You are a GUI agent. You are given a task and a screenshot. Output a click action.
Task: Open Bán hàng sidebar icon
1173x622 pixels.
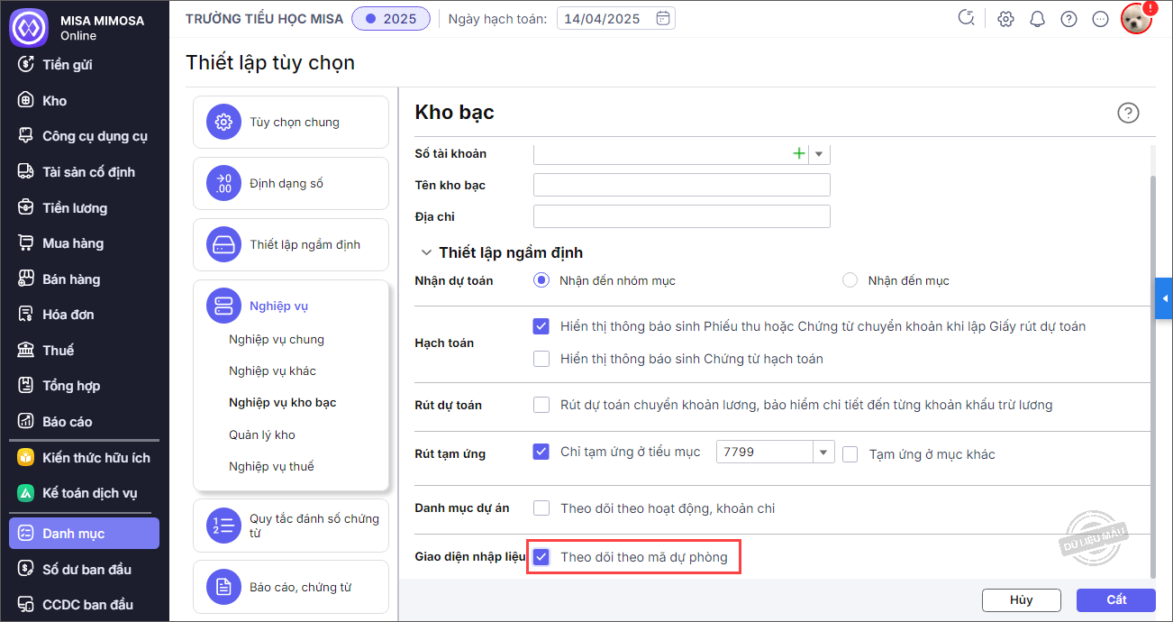[x=26, y=279]
